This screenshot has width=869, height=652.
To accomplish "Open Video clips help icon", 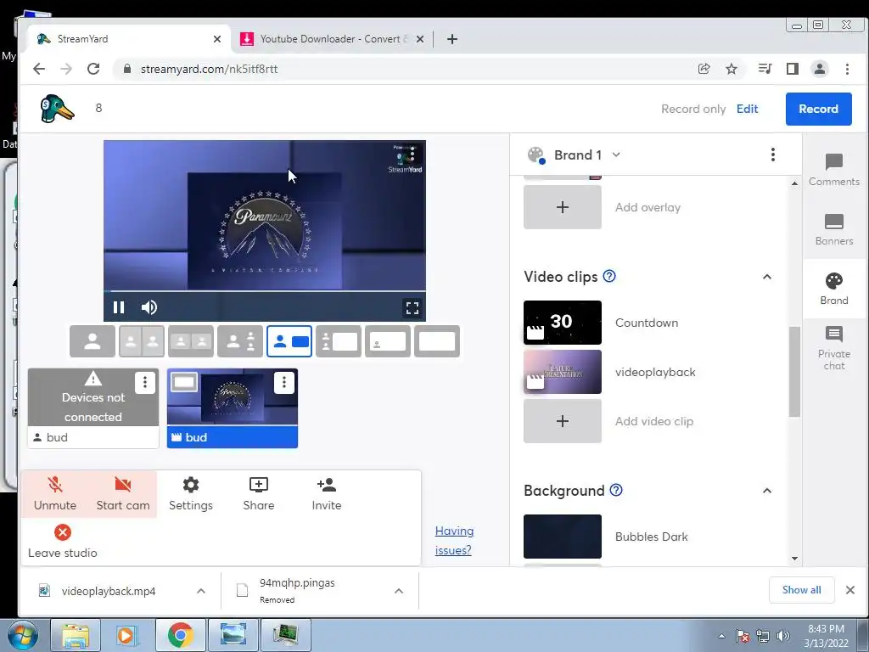I will coord(609,276).
